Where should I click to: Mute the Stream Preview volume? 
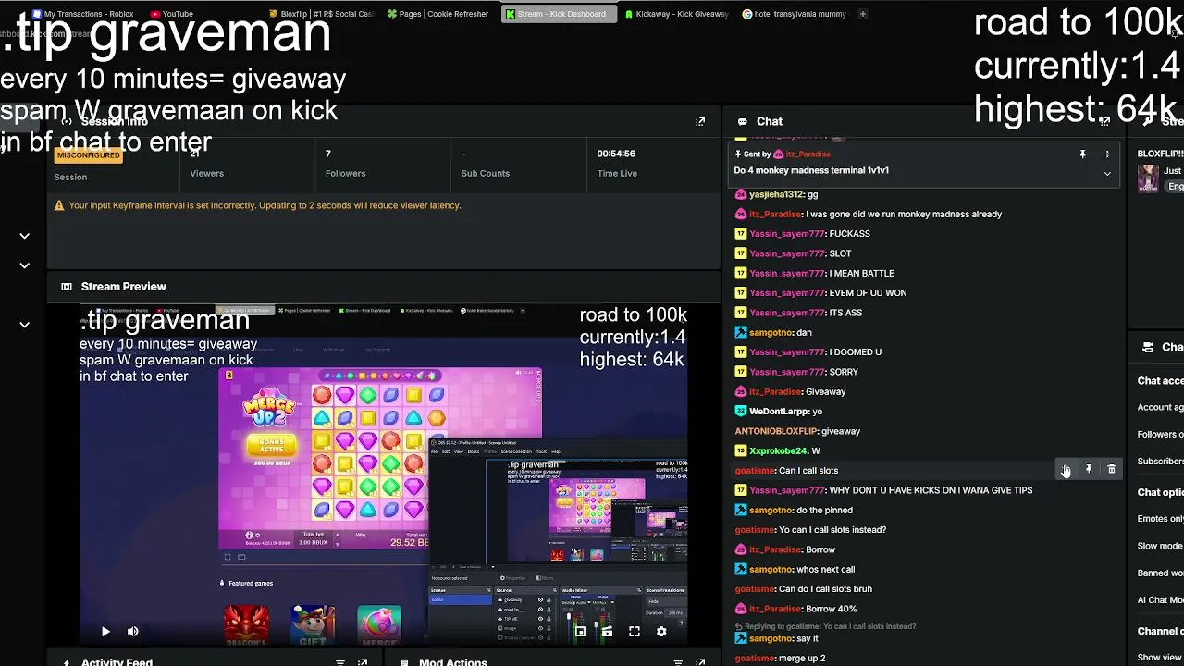132,632
